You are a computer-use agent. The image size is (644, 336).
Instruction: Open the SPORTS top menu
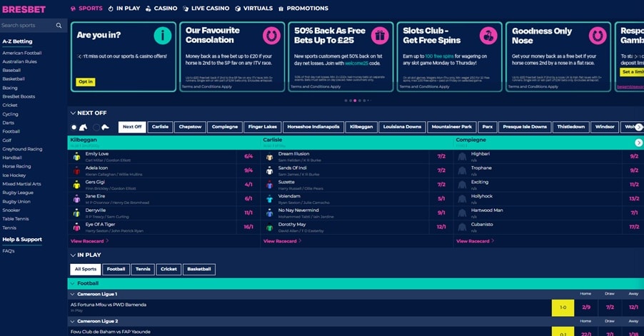click(86, 9)
